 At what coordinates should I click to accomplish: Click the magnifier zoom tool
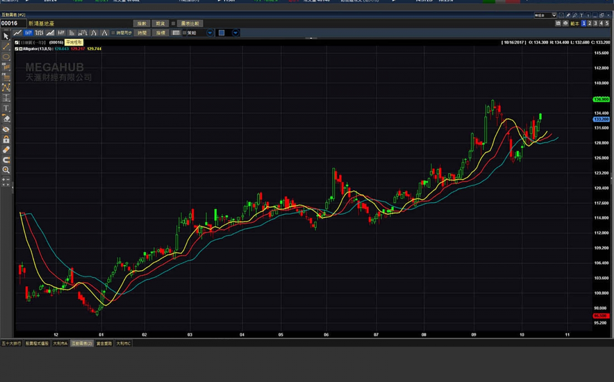point(6,170)
